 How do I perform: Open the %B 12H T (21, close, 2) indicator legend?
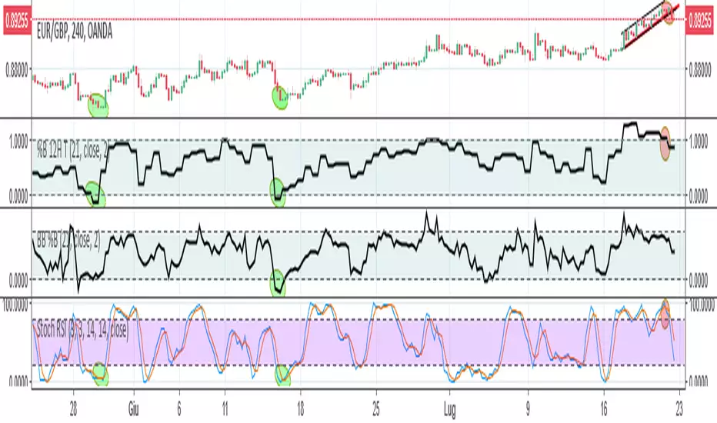(72, 149)
